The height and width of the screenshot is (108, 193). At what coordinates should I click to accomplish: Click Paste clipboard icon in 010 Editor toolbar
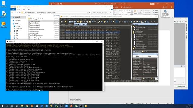(90, 22)
